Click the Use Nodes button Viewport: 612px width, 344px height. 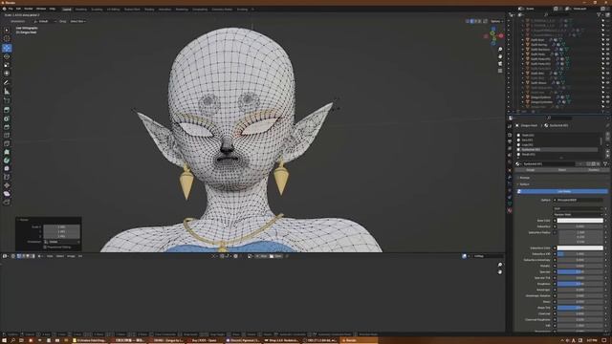tap(563, 191)
